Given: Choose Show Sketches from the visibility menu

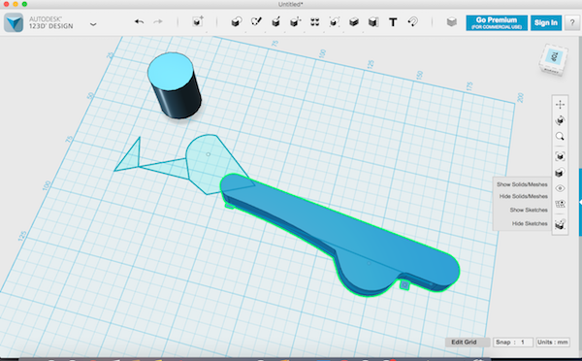Looking at the screenshot, I should (529, 210).
